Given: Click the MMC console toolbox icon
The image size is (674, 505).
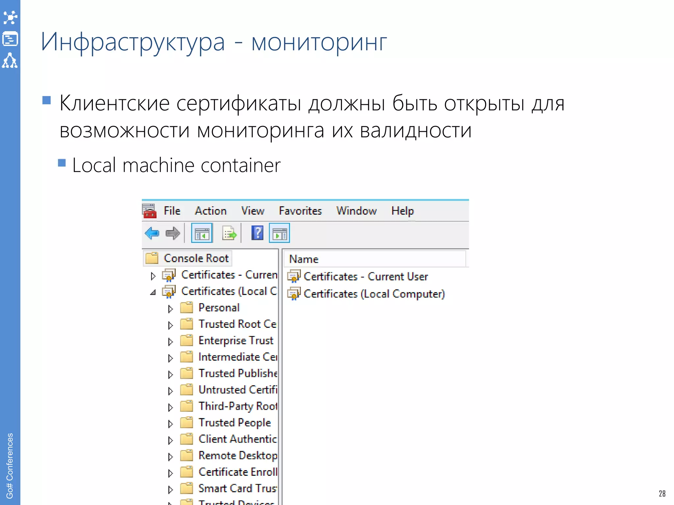Looking at the screenshot, I should [149, 211].
